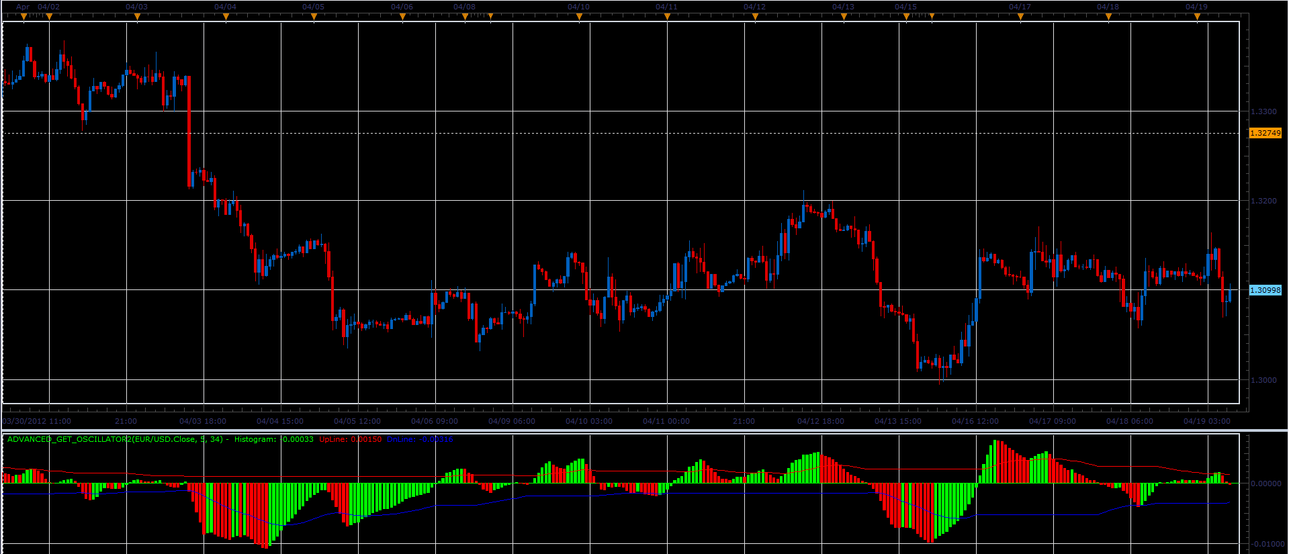Click the blue DnLine: -0.00316 readout

[x=420, y=439]
